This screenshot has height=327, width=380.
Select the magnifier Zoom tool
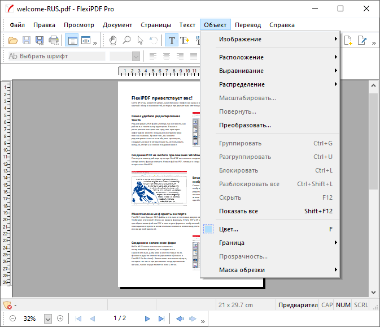tap(126, 40)
